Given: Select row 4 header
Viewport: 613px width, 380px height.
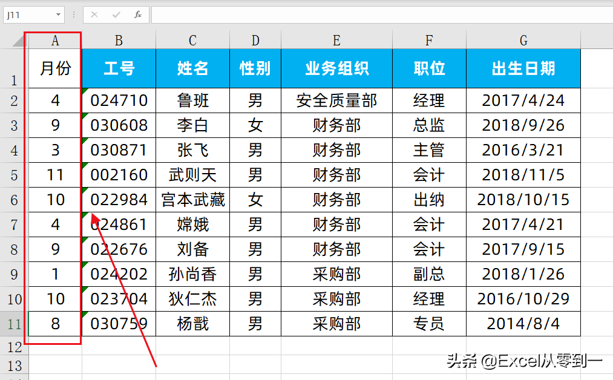Looking at the screenshot, I should 14,150.
